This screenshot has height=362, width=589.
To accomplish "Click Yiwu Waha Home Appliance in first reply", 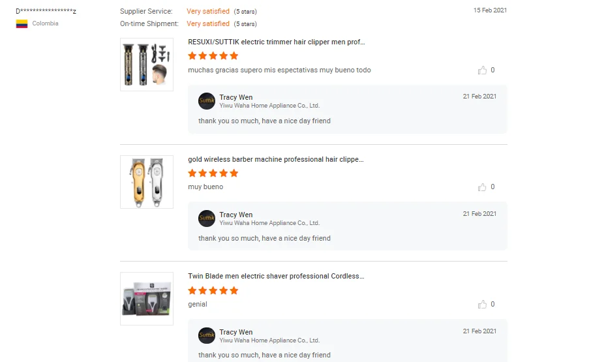I will [x=269, y=106].
